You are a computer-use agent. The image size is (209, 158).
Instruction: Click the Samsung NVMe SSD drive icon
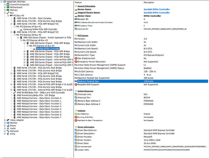coord(21,29)
